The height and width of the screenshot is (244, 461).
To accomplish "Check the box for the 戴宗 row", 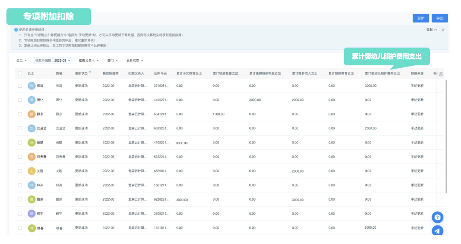I will 20,199.
